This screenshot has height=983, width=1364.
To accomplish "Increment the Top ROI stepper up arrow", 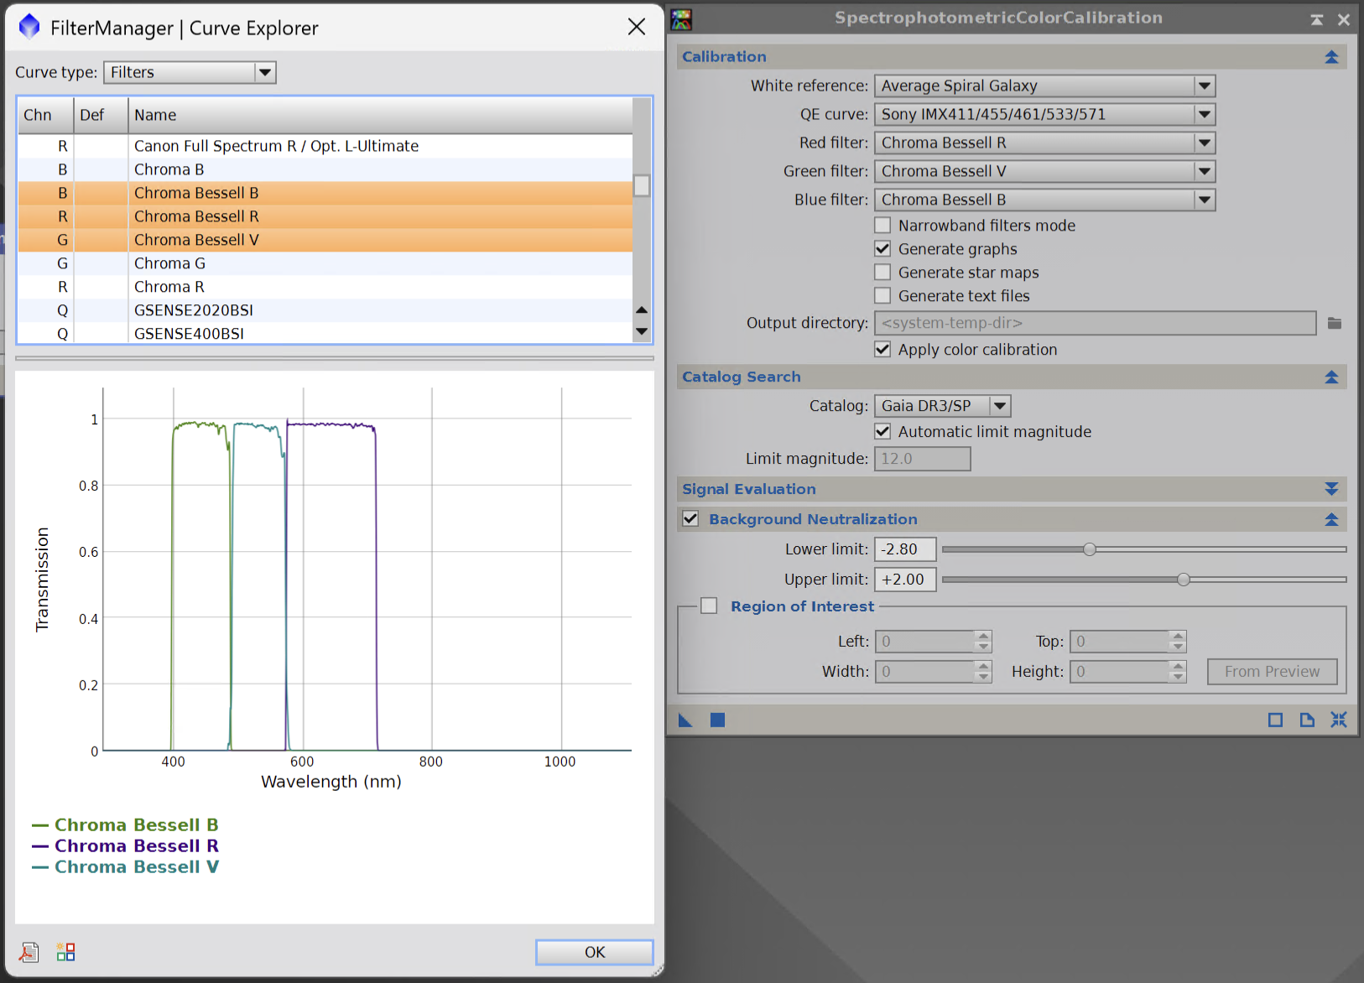I will point(1178,636).
